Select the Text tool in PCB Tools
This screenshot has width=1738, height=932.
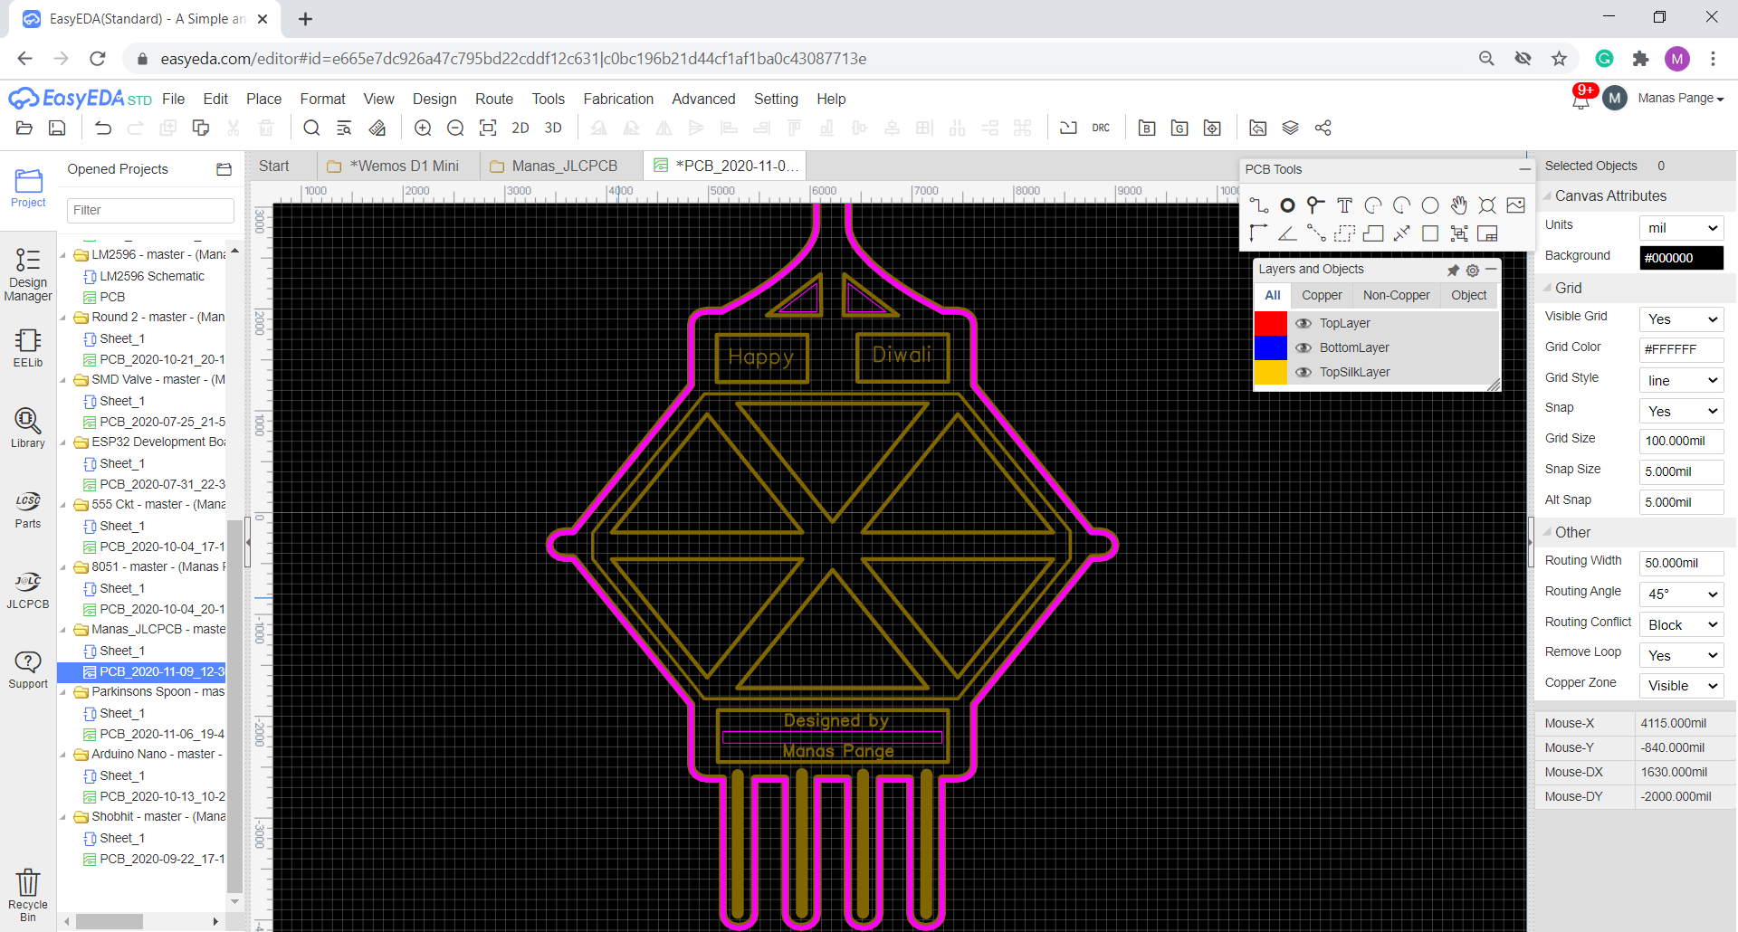point(1344,205)
